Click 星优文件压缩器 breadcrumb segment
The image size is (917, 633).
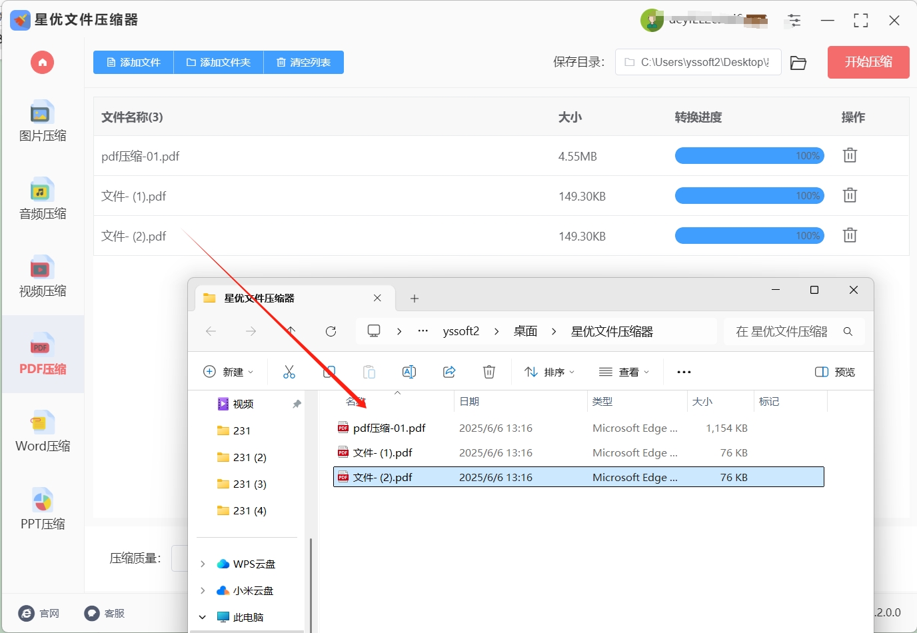click(x=612, y=331)
